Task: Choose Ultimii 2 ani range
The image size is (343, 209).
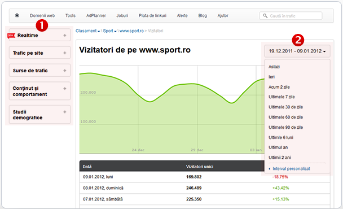Action: click(280, 157)
